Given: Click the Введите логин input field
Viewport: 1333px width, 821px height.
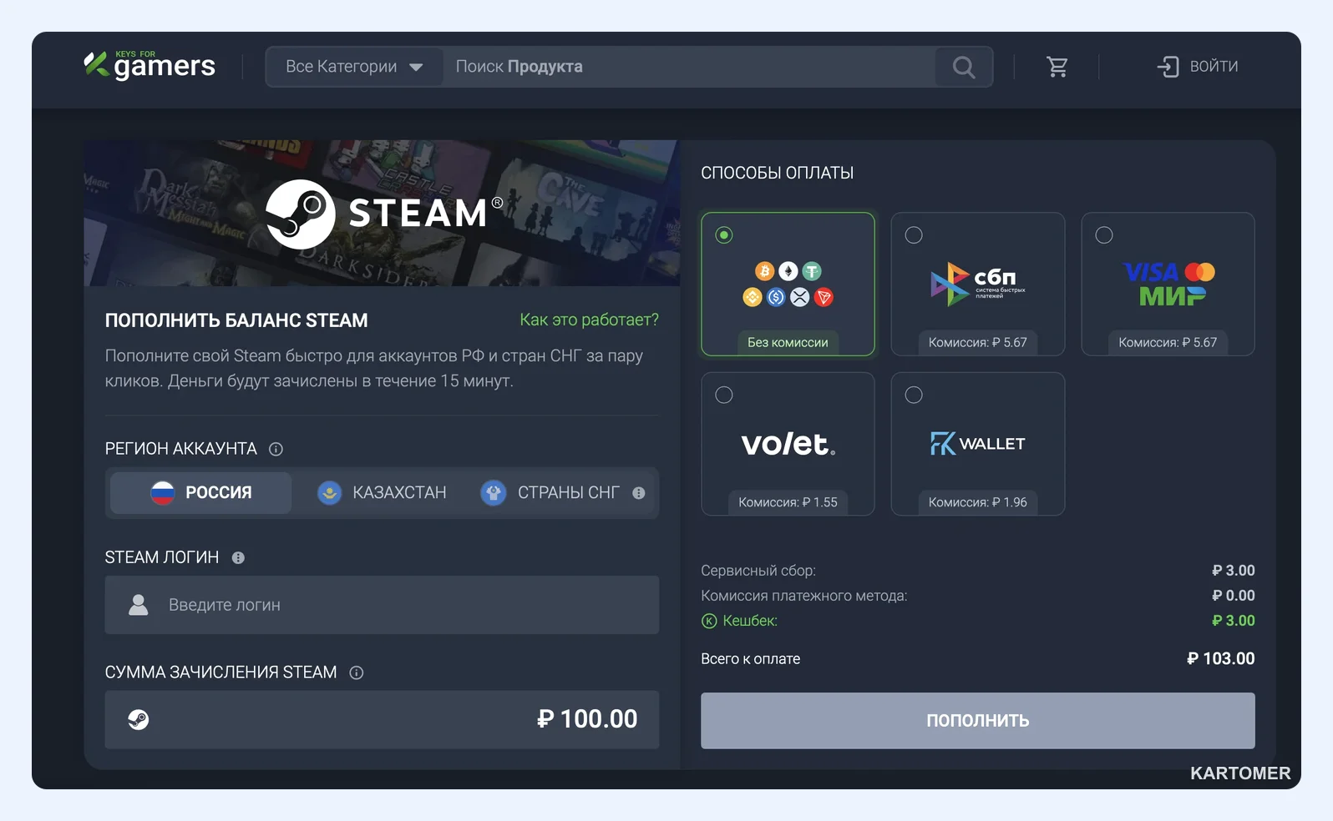Looking at the screenshot, I should [382, 605].
